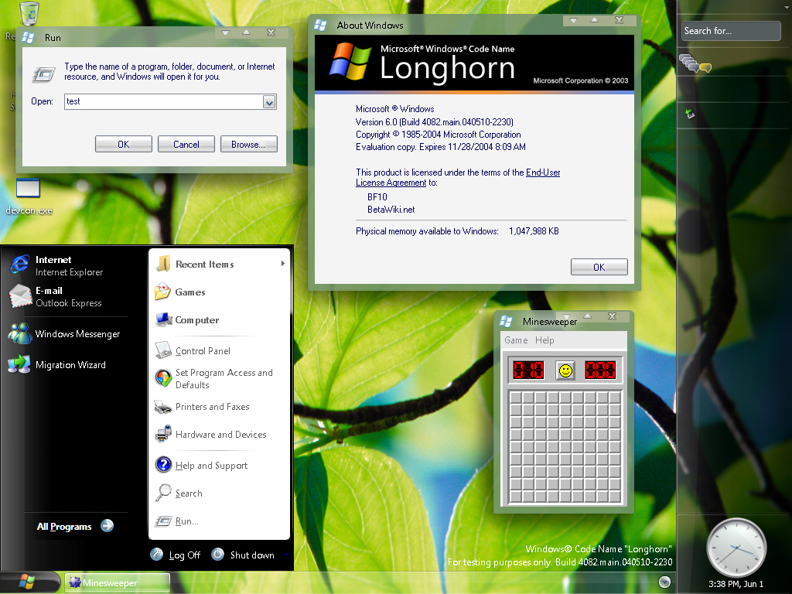Click the Minesweeper smiley face button
Image resolution: width=792 pixels, height=594 pixels.
(x=565, y=370)
